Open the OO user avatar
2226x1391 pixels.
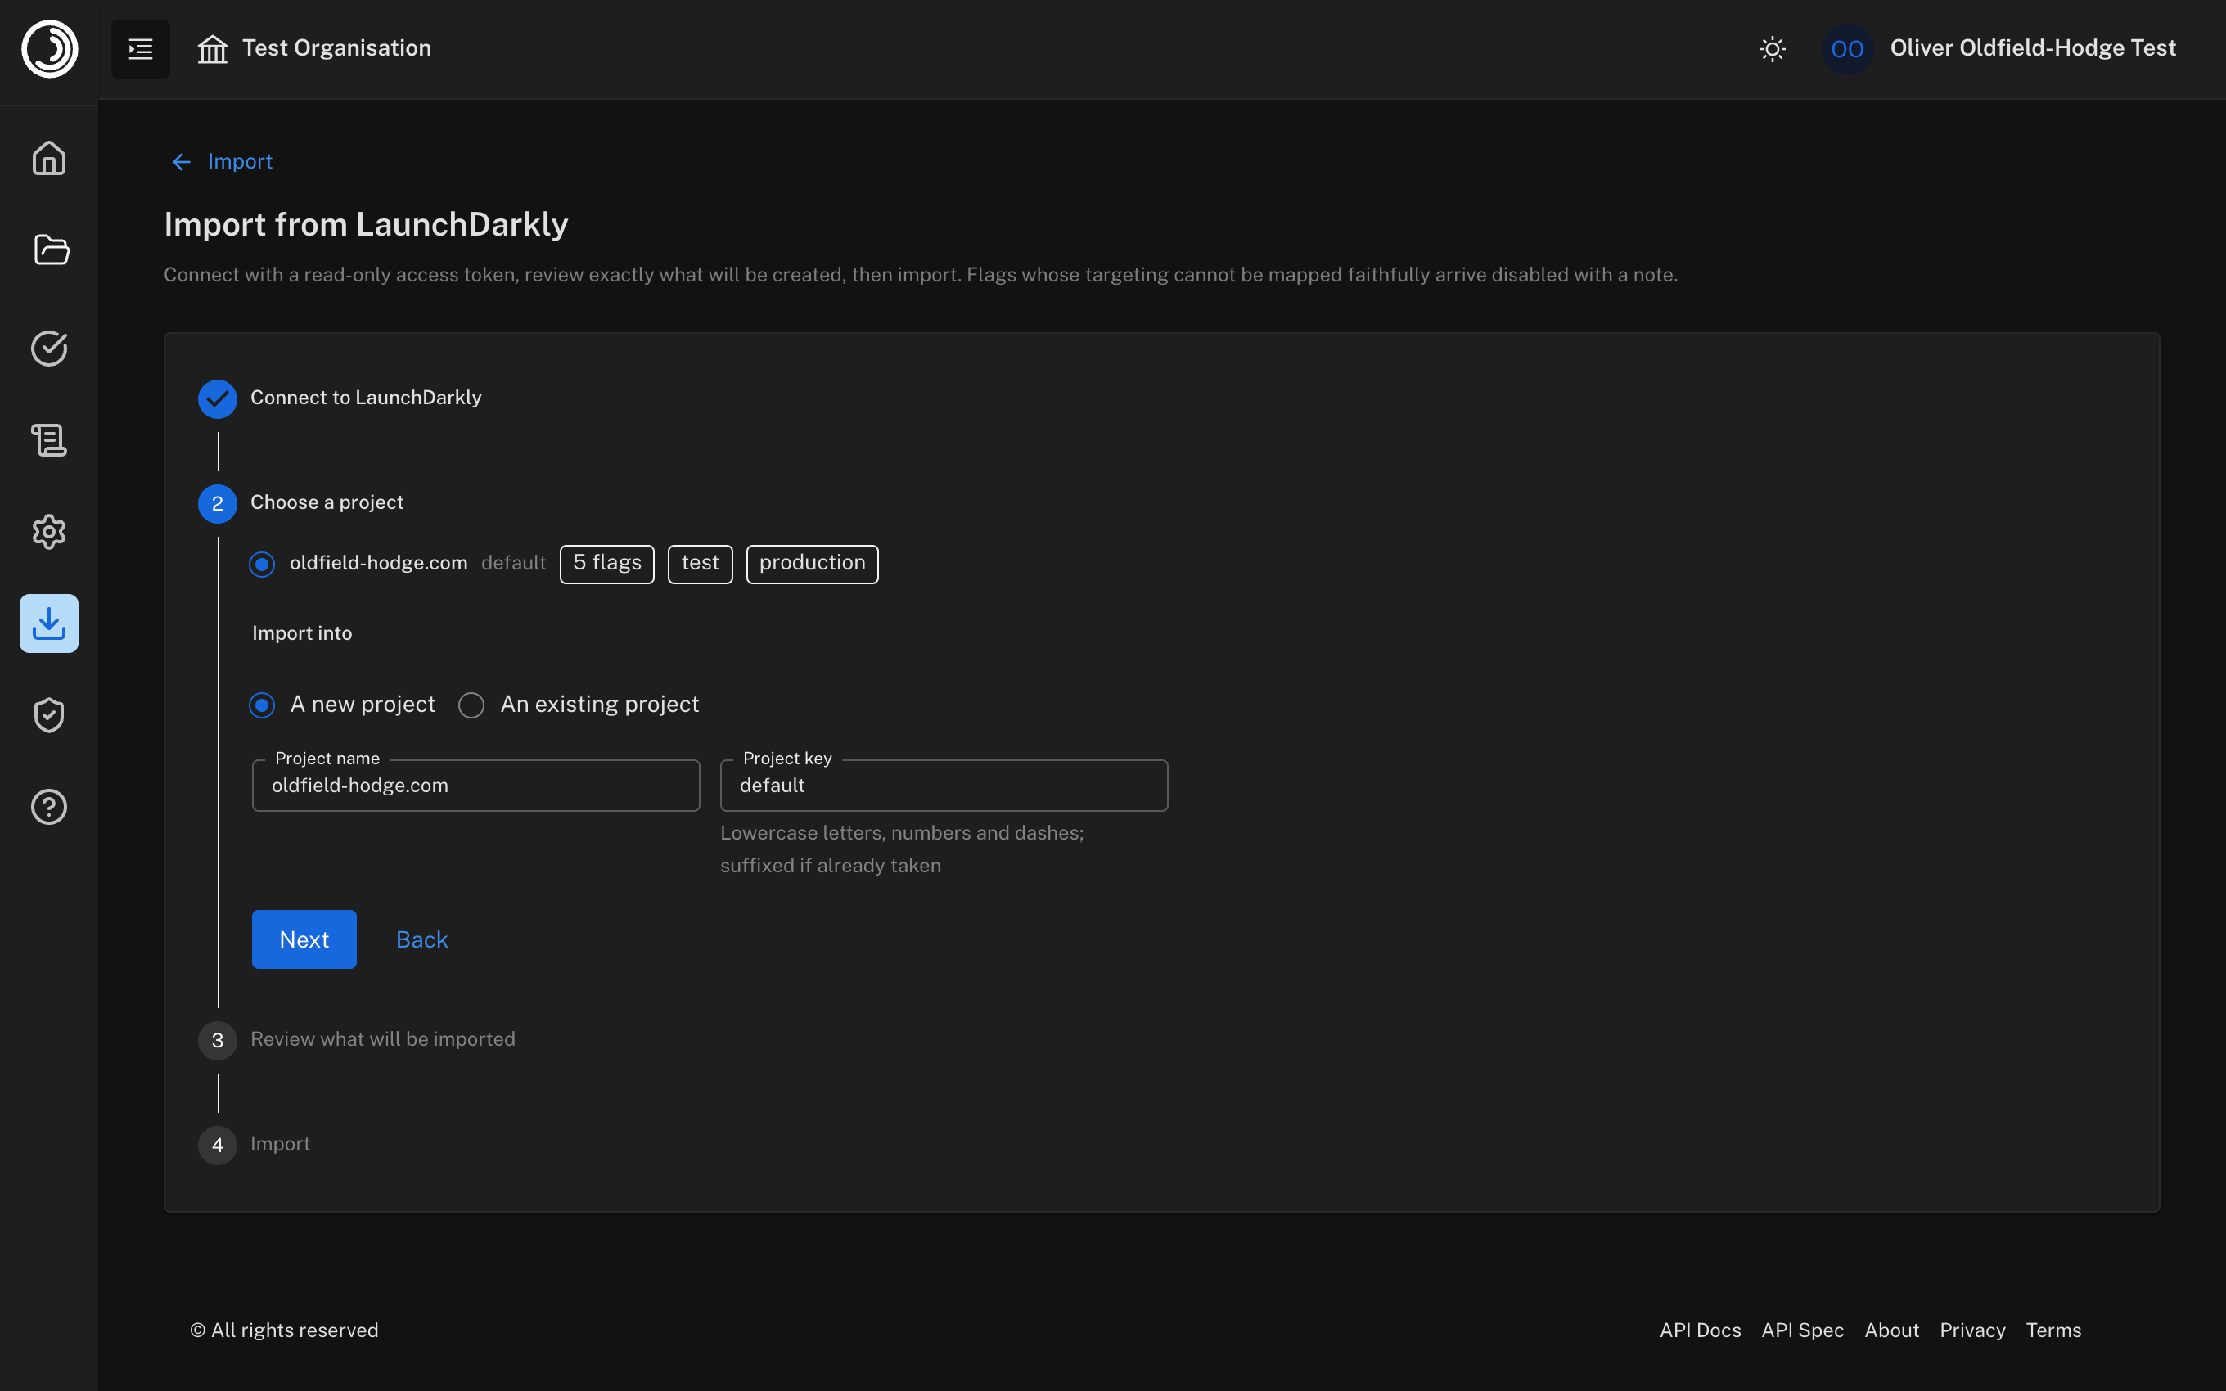tap(1847, 49)
